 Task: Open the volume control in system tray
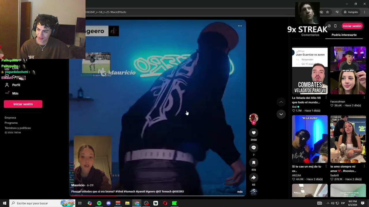point(332,203)
